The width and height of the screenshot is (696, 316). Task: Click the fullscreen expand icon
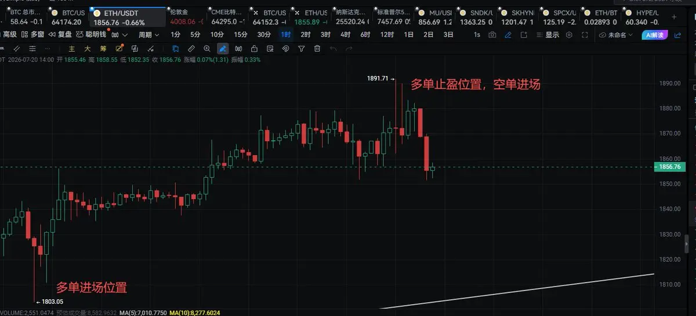click(585, 35)
